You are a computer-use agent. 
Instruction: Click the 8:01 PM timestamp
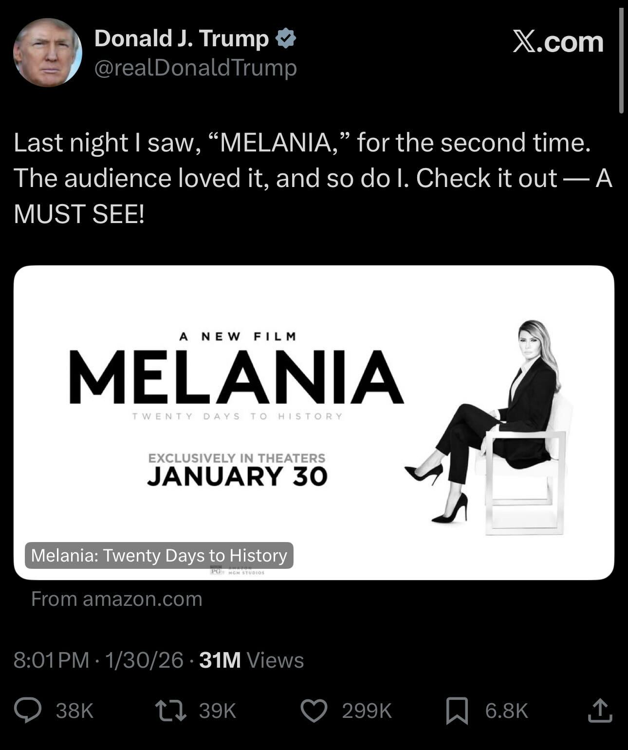pyautogui.click(x=51, y=660)
